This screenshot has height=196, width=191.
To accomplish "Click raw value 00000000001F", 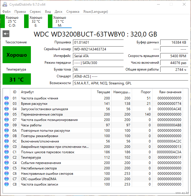I will pos(169,157).
